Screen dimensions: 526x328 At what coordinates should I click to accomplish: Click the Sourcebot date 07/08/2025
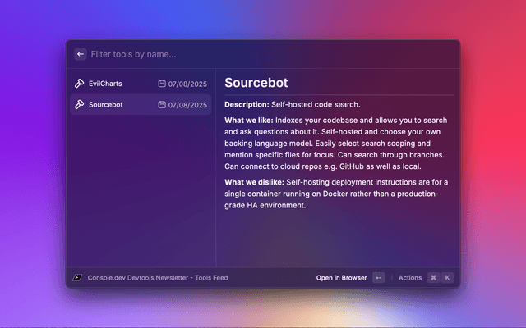[x=187, y=105]
